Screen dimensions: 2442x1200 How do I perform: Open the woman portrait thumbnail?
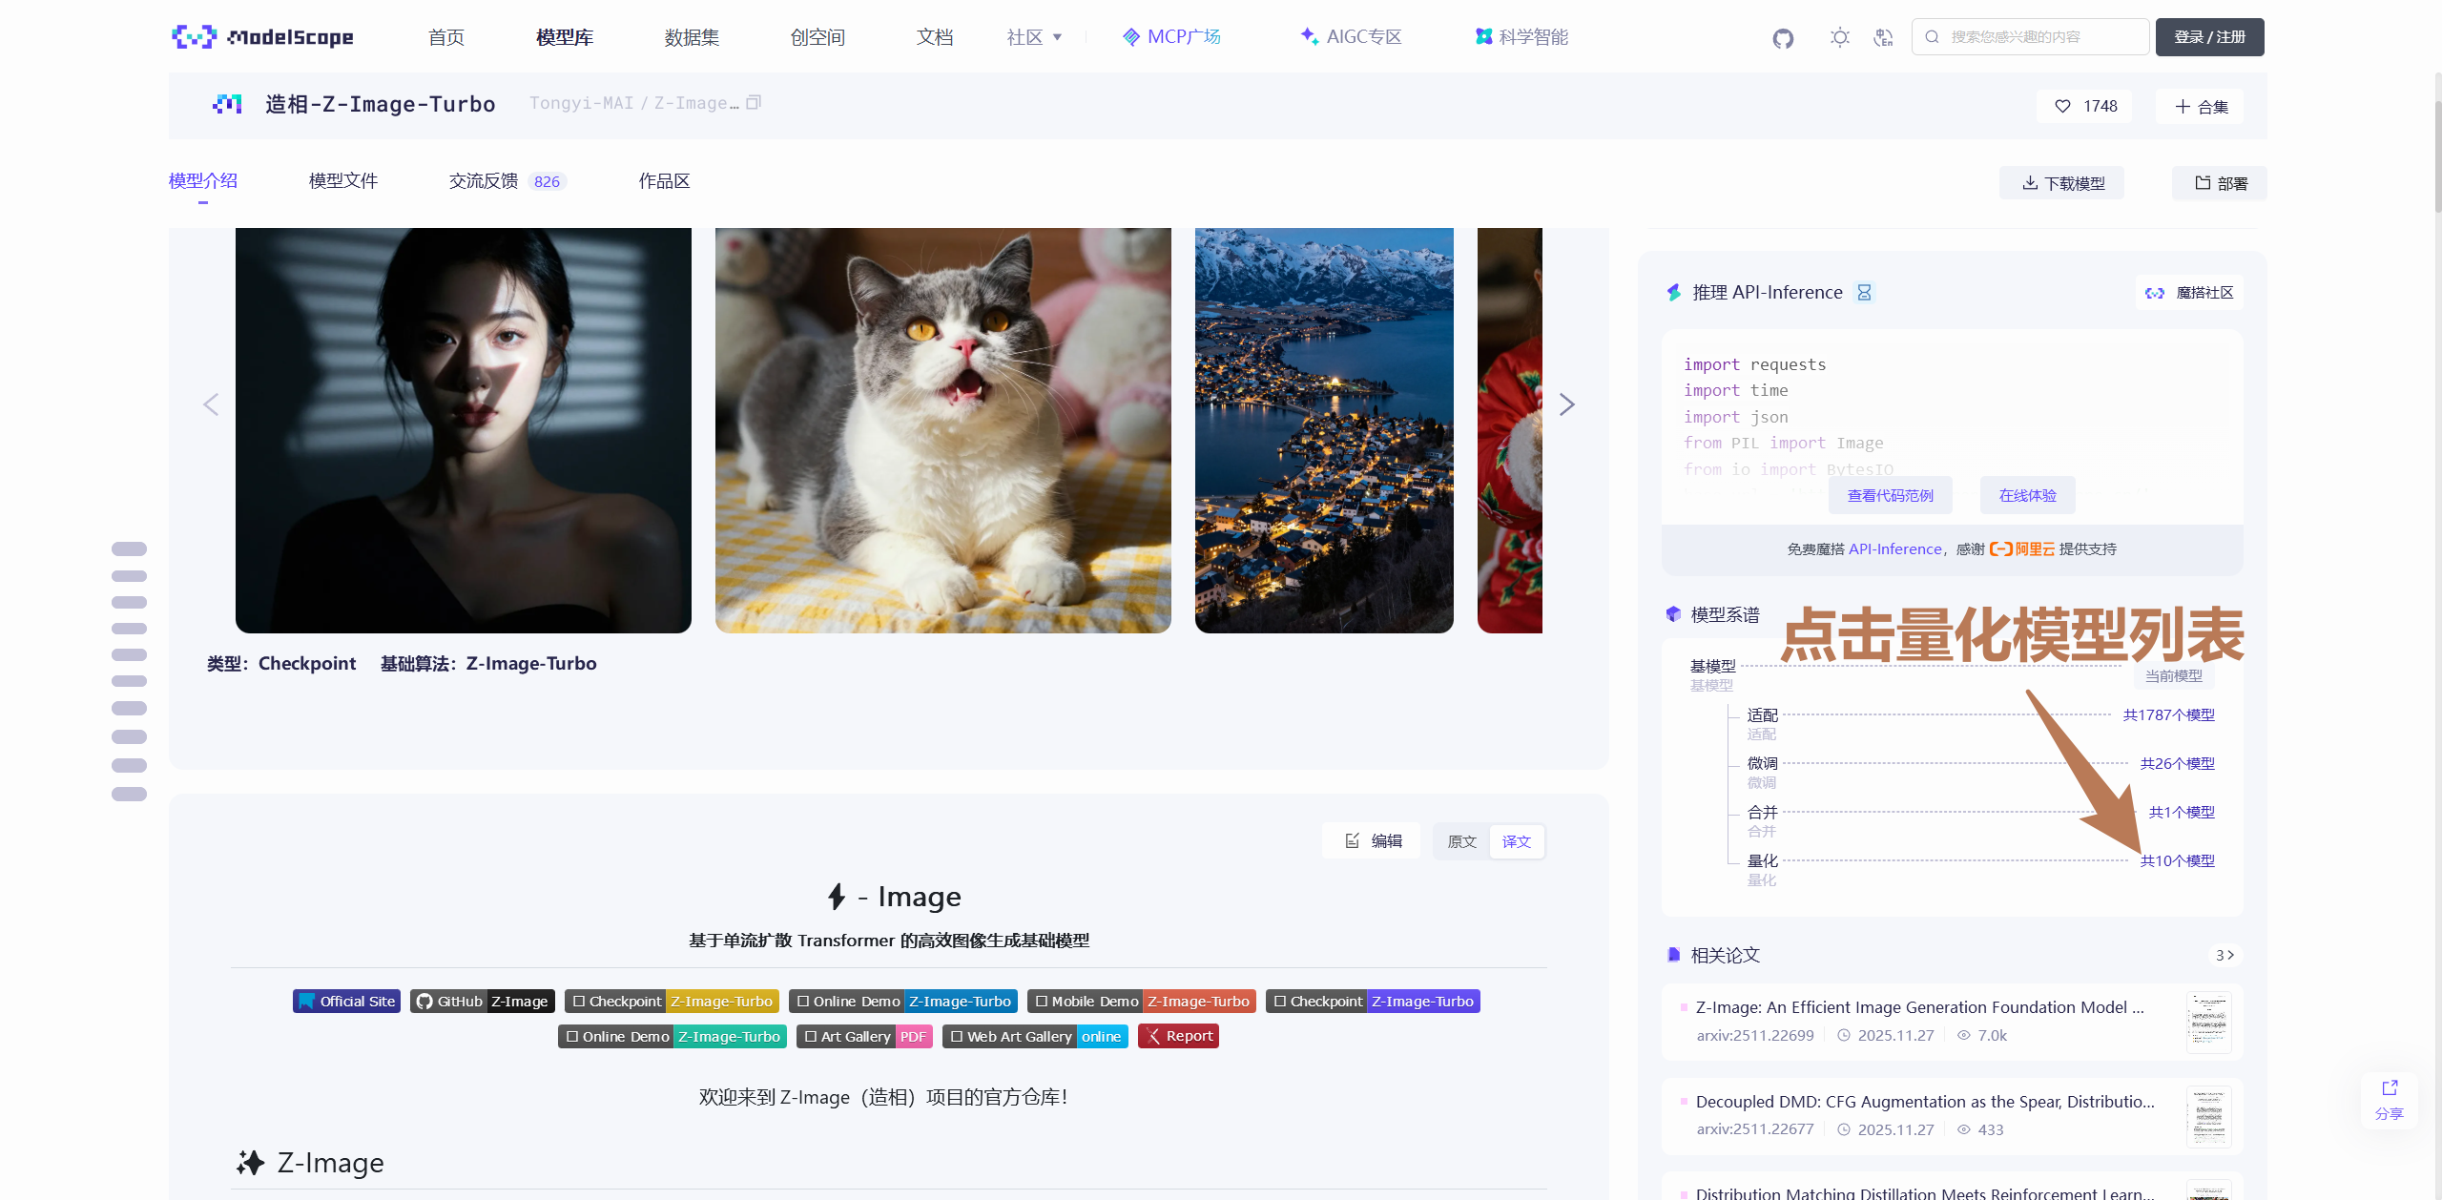point(464,430)
